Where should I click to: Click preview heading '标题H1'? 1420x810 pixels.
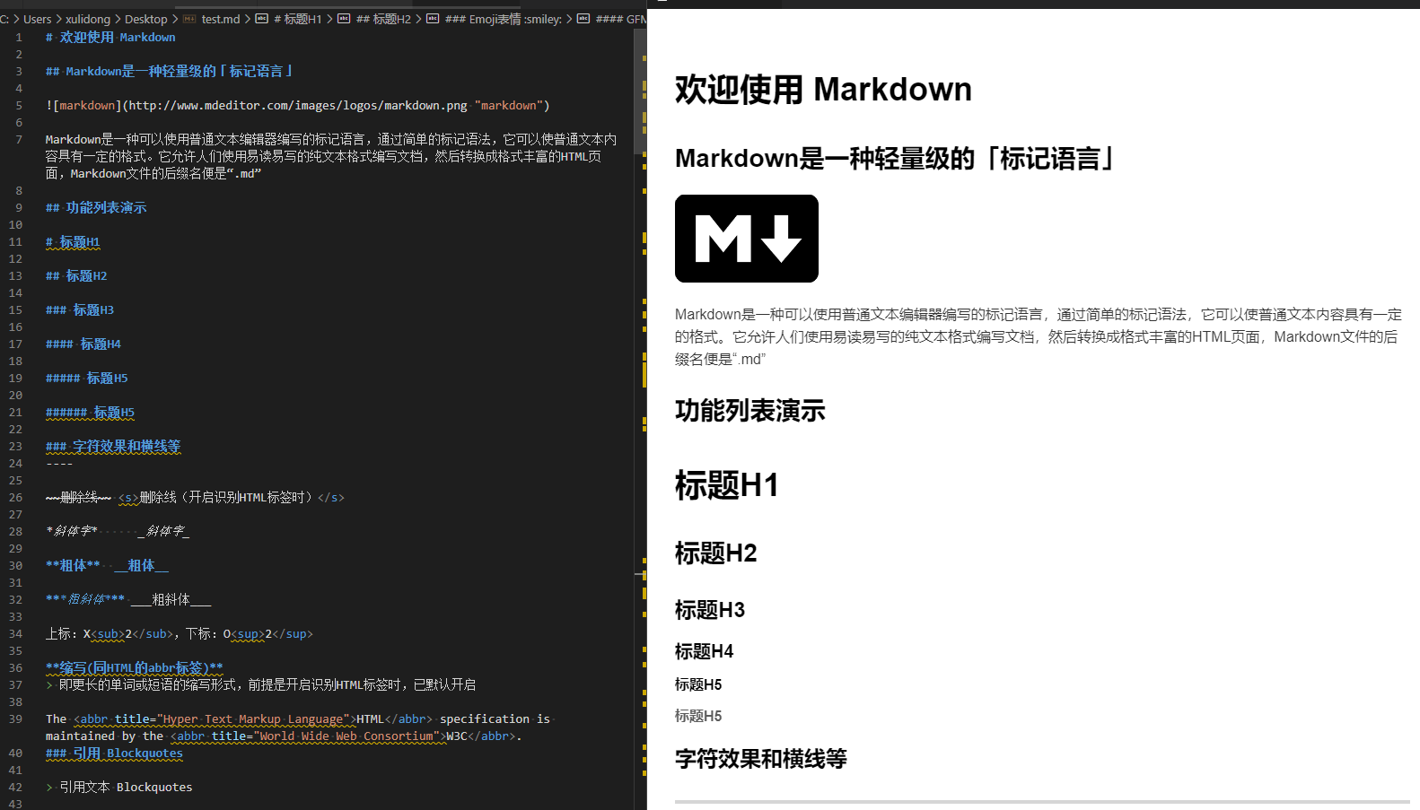tap(727, 485)
